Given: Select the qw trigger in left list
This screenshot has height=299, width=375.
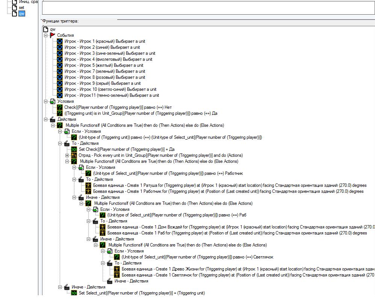Looking at the screenshot, I should (21, 14).
